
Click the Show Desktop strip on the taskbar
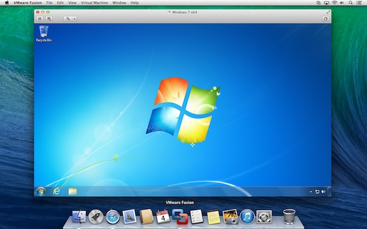tap(329, 191)
